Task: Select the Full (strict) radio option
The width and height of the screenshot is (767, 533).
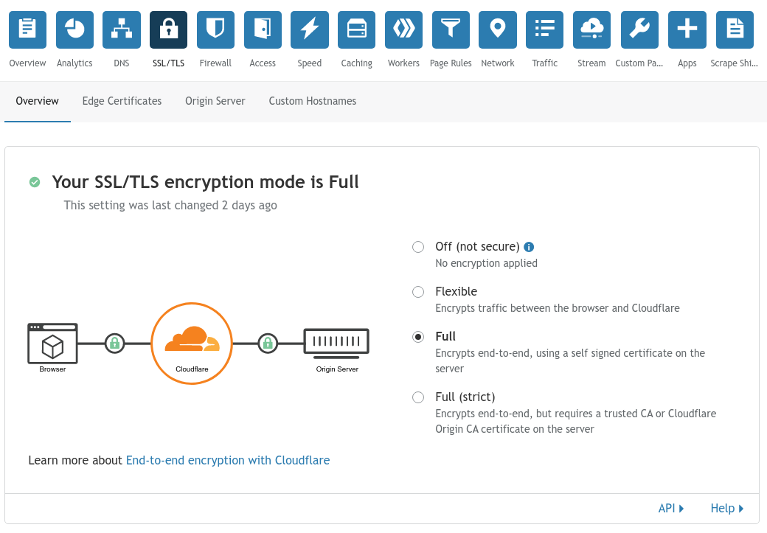Action: pos(418,397)
